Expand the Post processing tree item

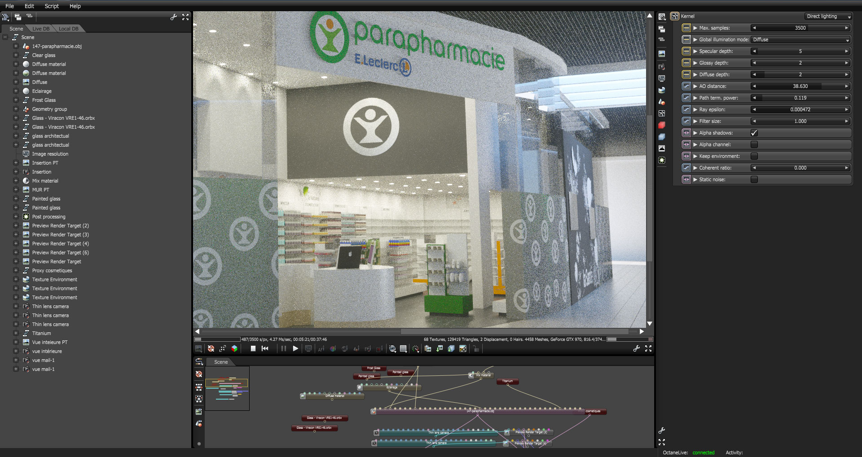click(16, 217)
